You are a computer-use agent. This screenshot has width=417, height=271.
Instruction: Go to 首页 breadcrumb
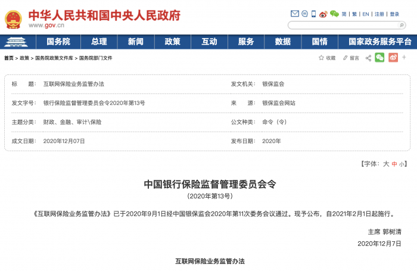click(9, 58)
